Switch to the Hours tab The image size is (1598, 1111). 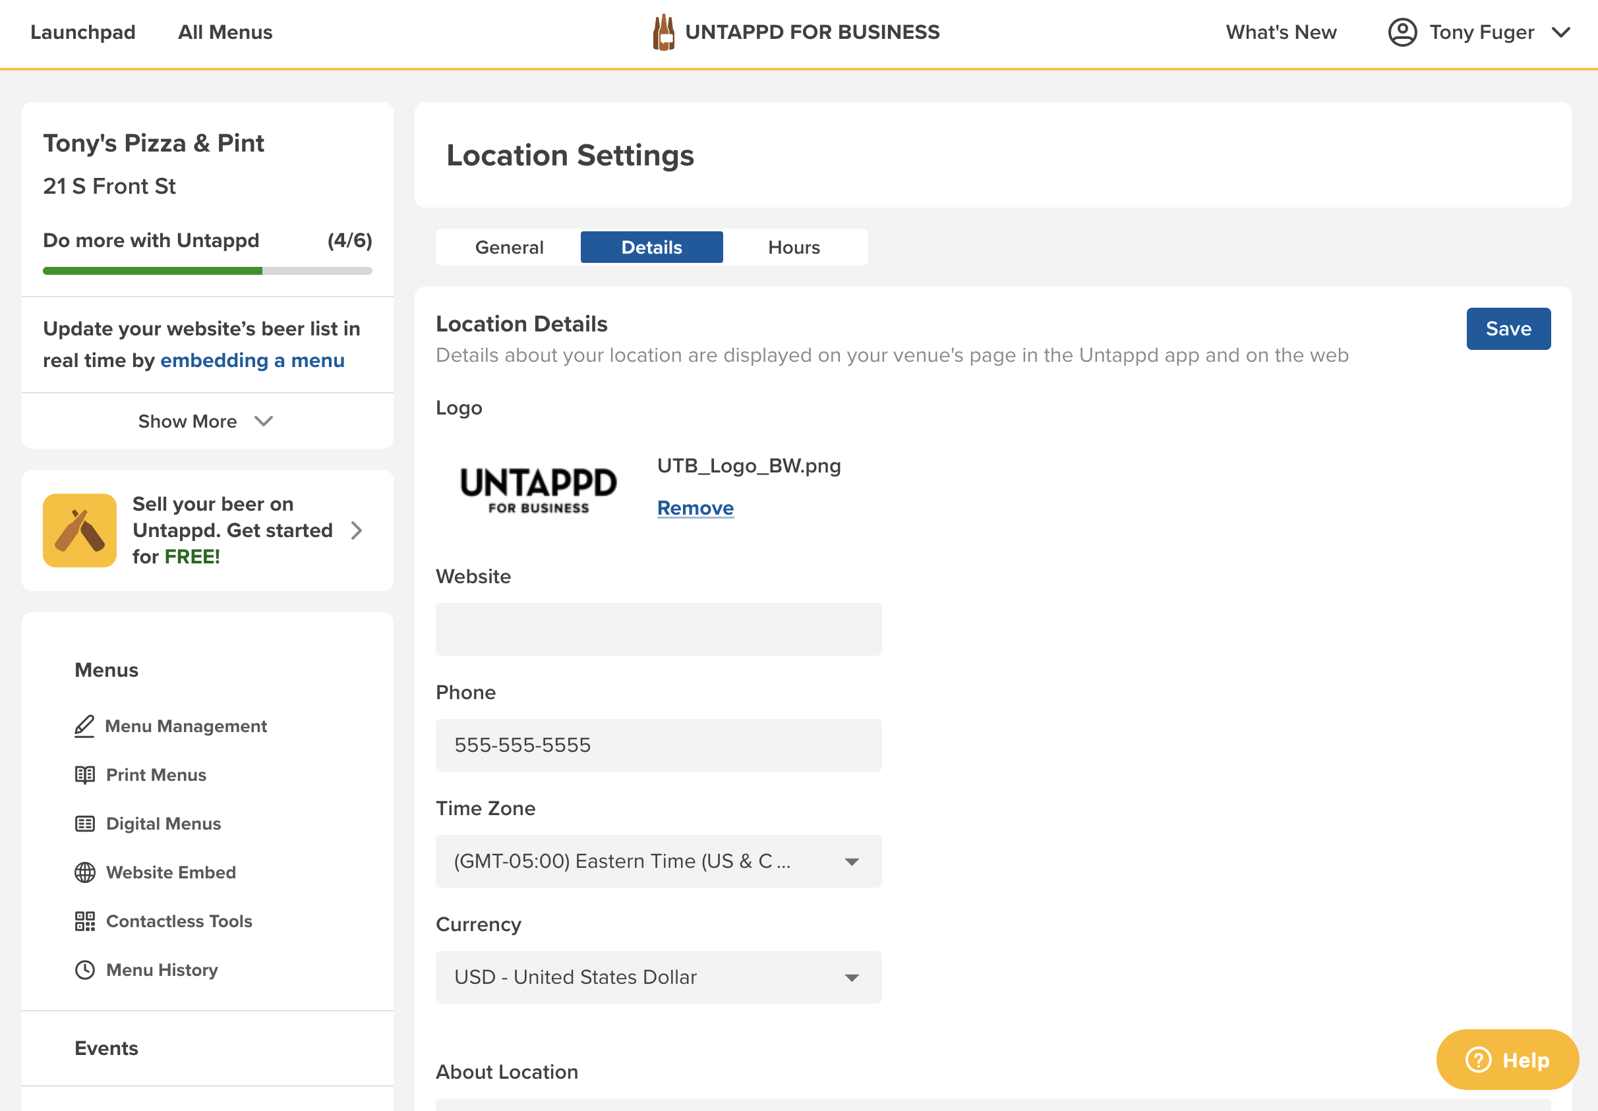pyautogui.click(x=794, y=247)
